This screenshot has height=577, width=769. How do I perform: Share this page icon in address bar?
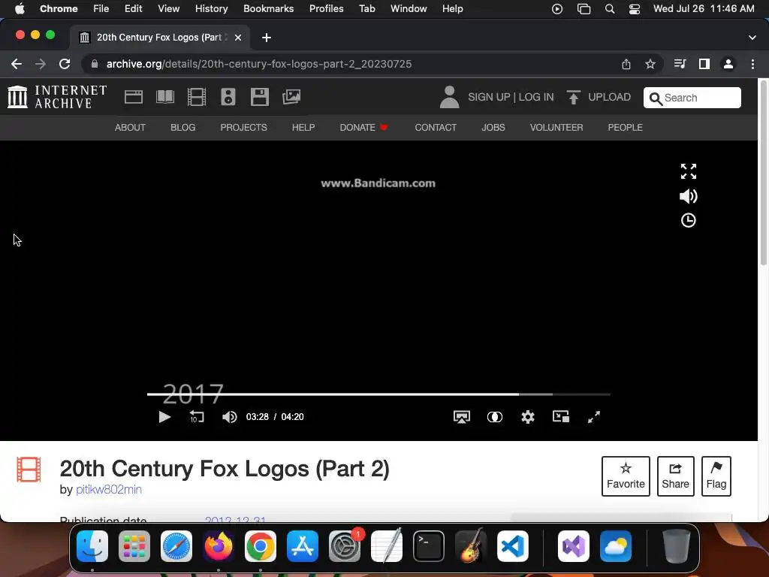coord(626,64)
